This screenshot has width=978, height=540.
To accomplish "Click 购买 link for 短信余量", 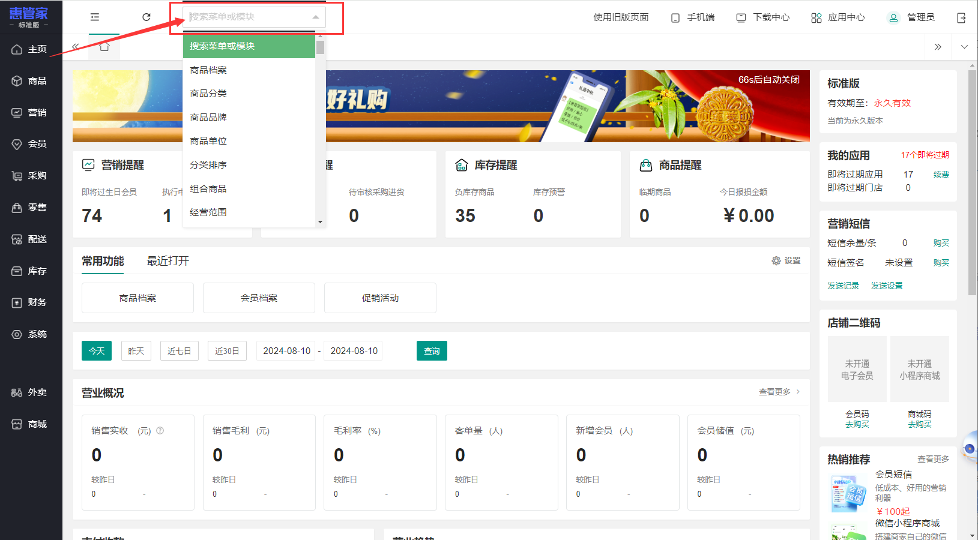I will (941, 243).
